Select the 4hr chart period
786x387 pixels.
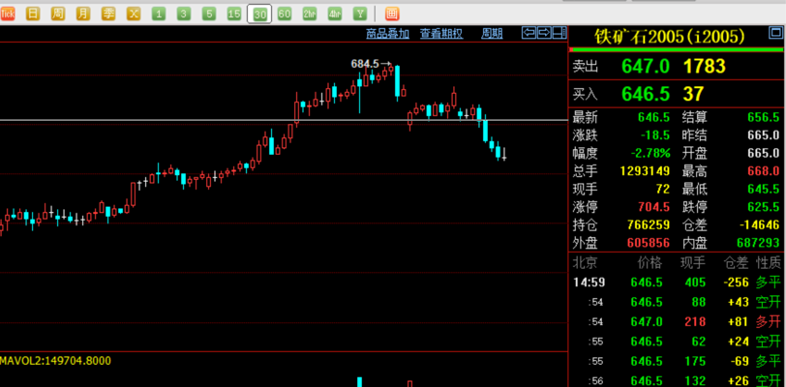pyautogui.click(x=335, y=14)
